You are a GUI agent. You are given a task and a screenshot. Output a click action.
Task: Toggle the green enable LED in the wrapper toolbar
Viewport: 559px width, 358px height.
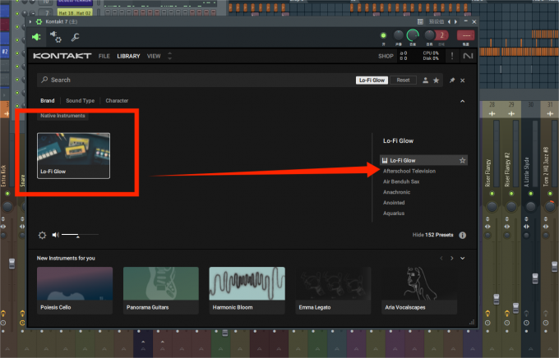[x=383, y=35]
